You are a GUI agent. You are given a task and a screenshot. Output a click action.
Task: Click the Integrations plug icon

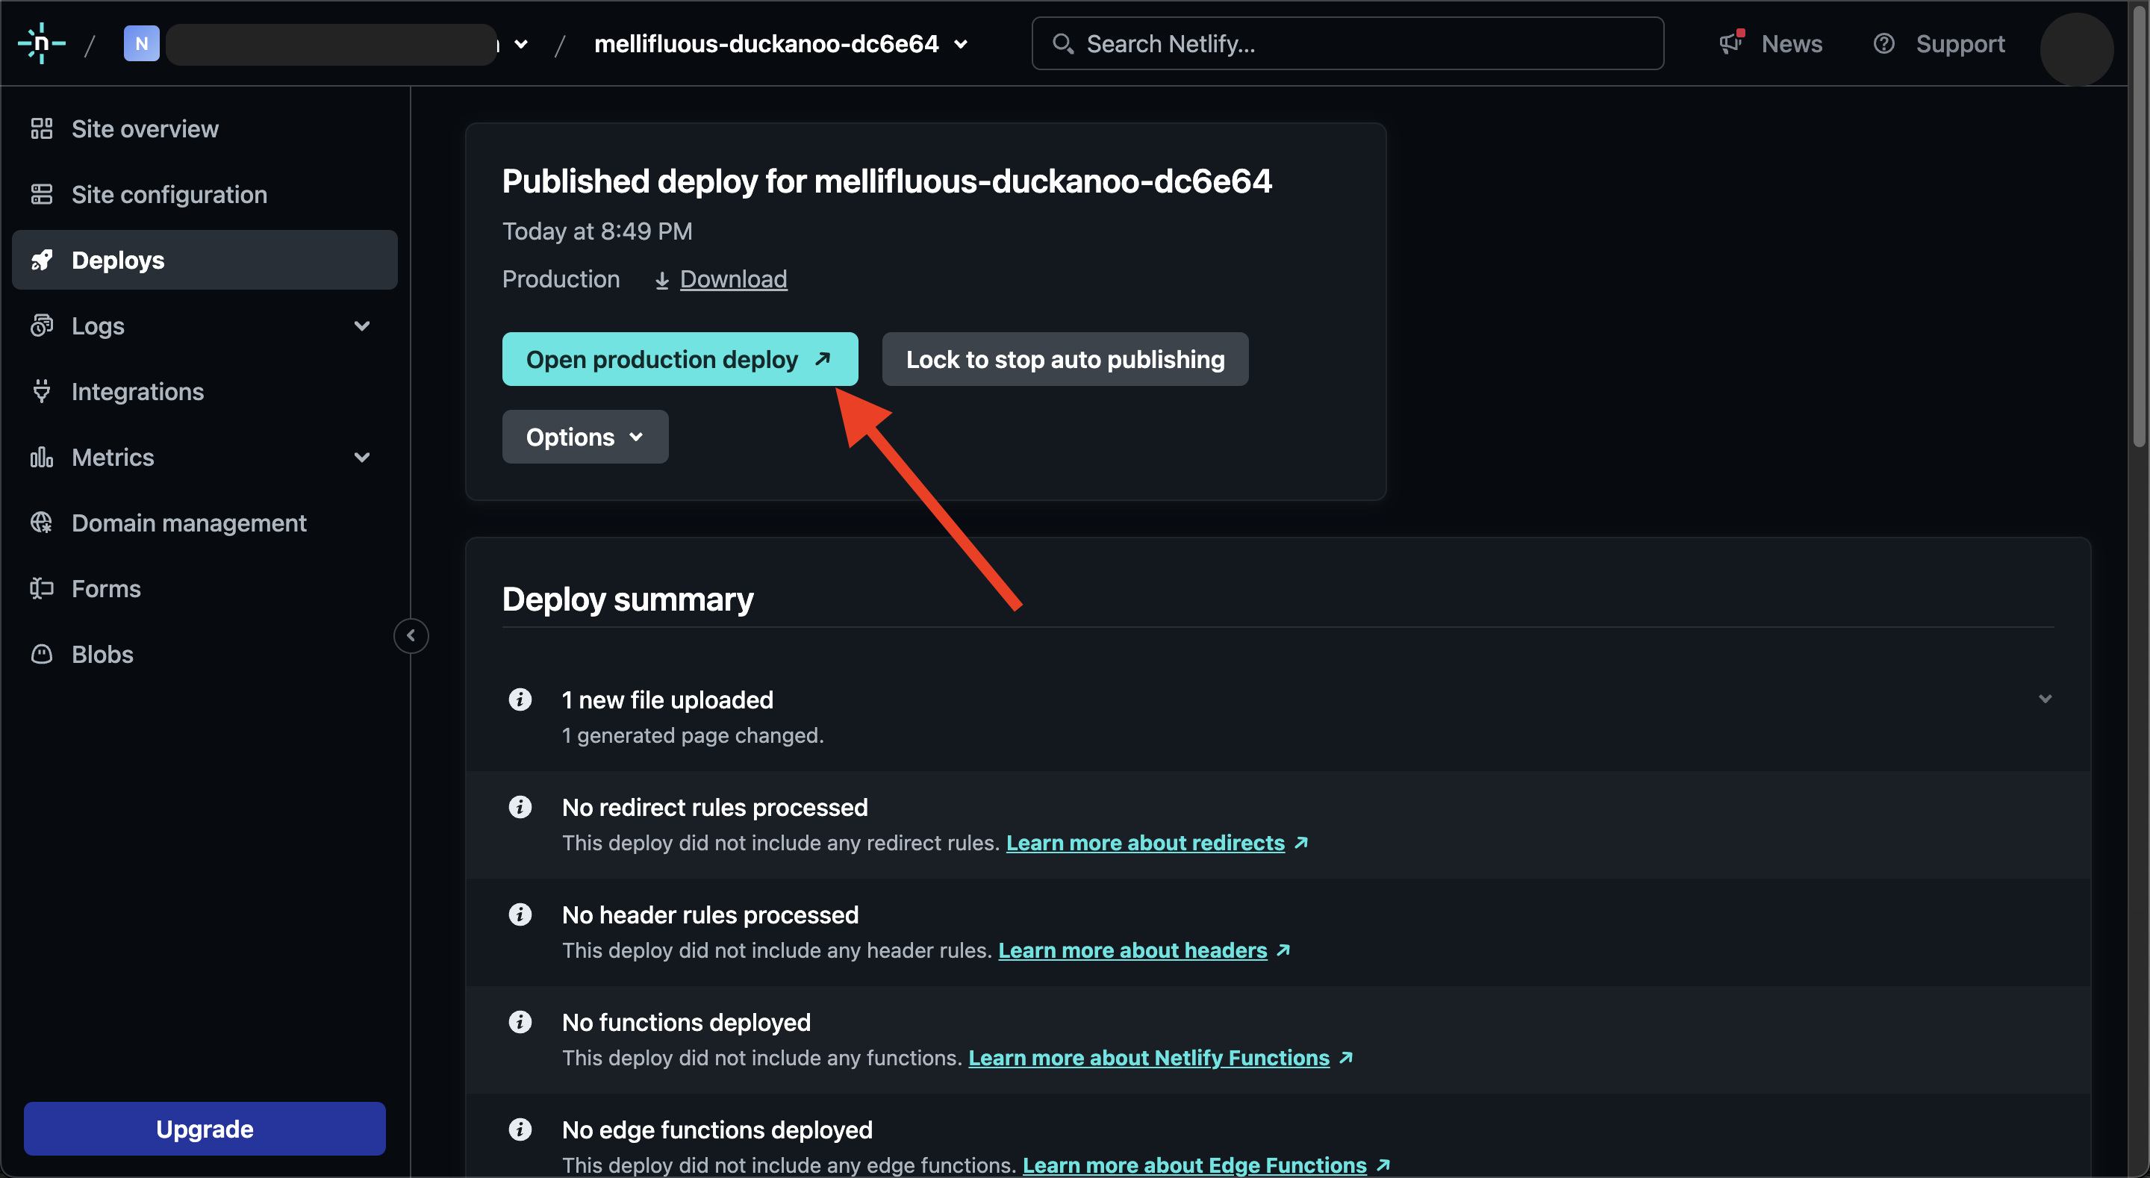(42, 392)
